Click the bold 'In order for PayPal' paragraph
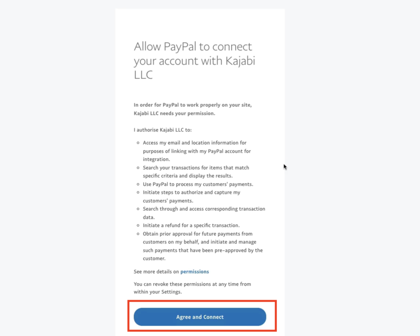The image size is (420, 336). coord(193,109)
